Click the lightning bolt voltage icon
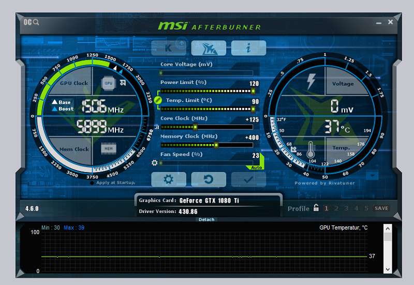 click(x=311, y=81)
